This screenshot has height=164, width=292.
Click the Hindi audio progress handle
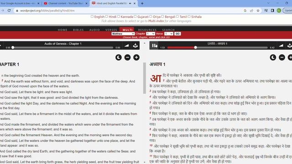coord(195,47)
